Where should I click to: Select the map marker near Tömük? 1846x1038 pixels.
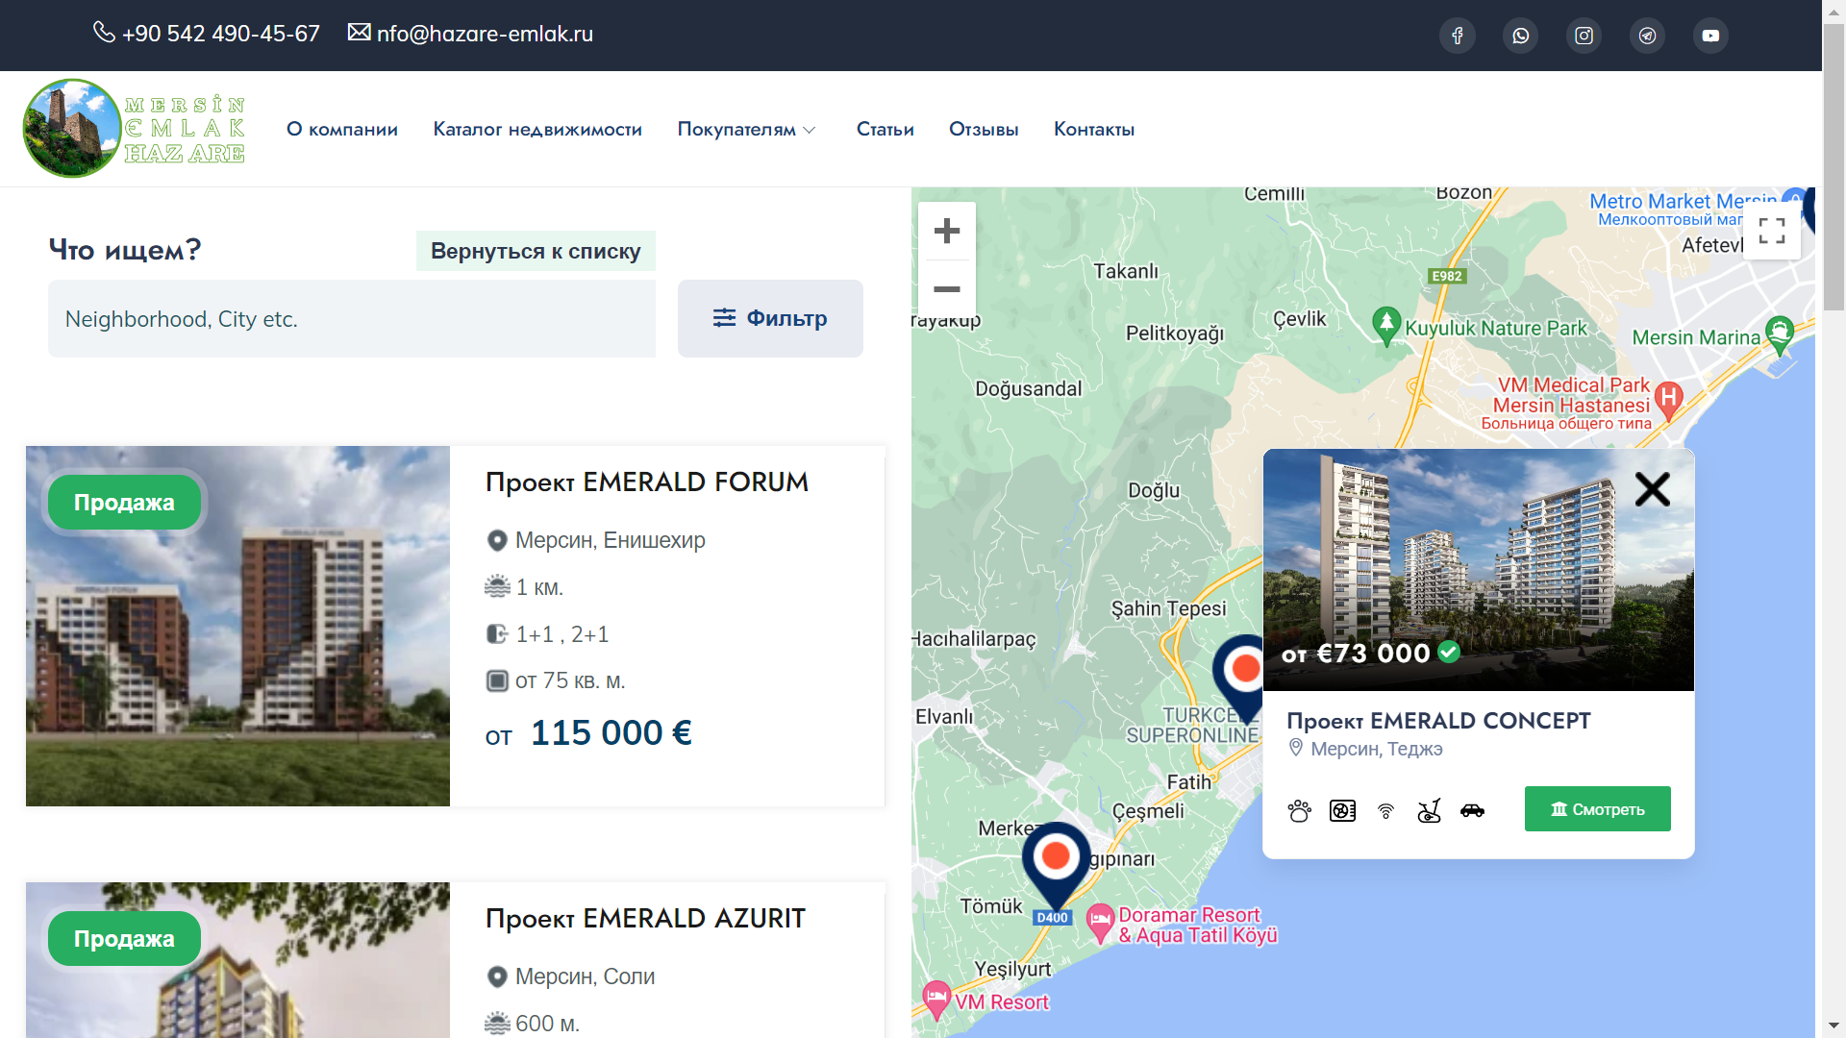[1056, 863]
